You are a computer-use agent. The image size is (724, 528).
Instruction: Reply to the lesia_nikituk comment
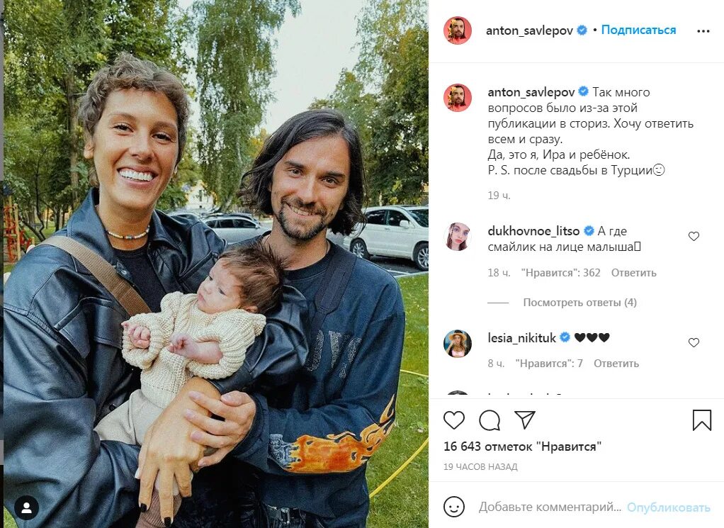[616, 364]
